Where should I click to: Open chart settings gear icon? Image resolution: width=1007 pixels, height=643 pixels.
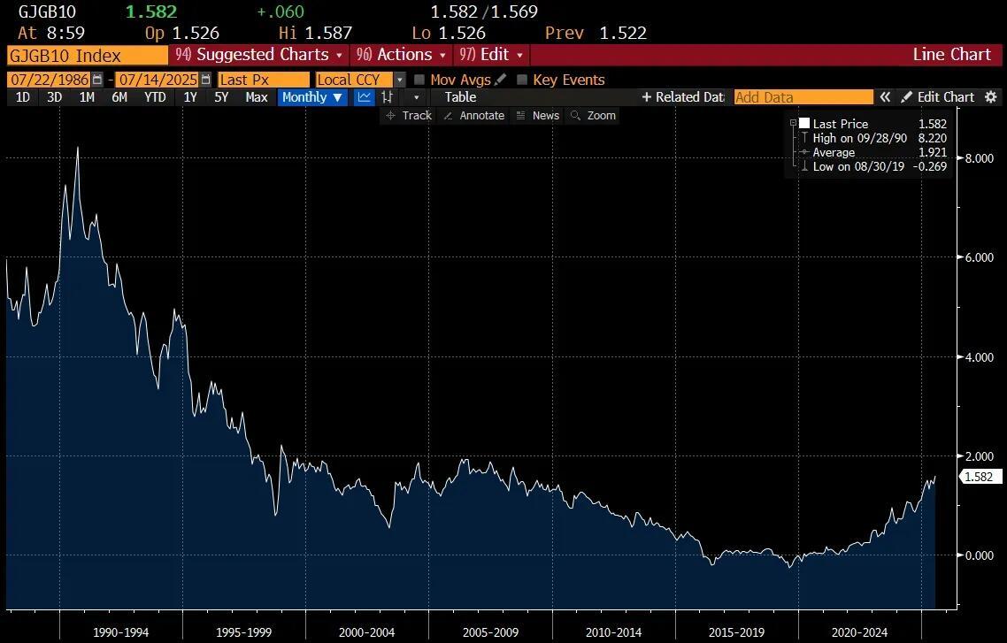[991, 97]
